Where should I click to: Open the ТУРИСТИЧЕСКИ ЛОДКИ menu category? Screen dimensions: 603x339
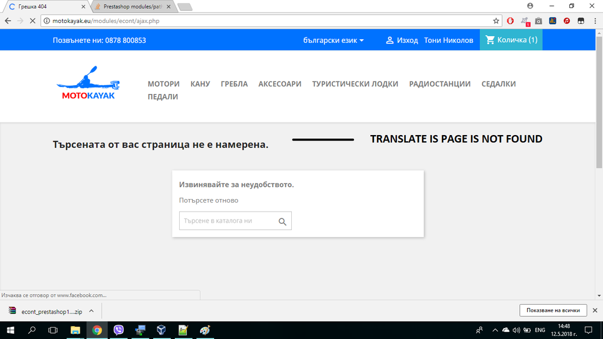pyautogui.click(x=355, y=84)
